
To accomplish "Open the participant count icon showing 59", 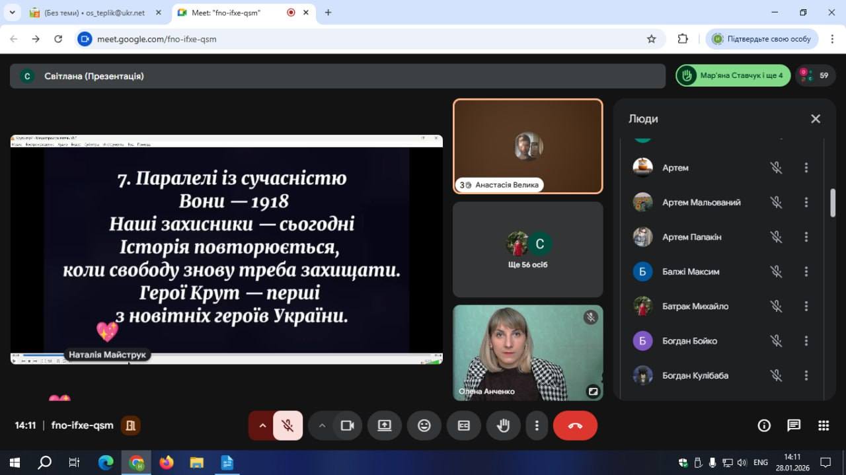I will coord(815,75).
